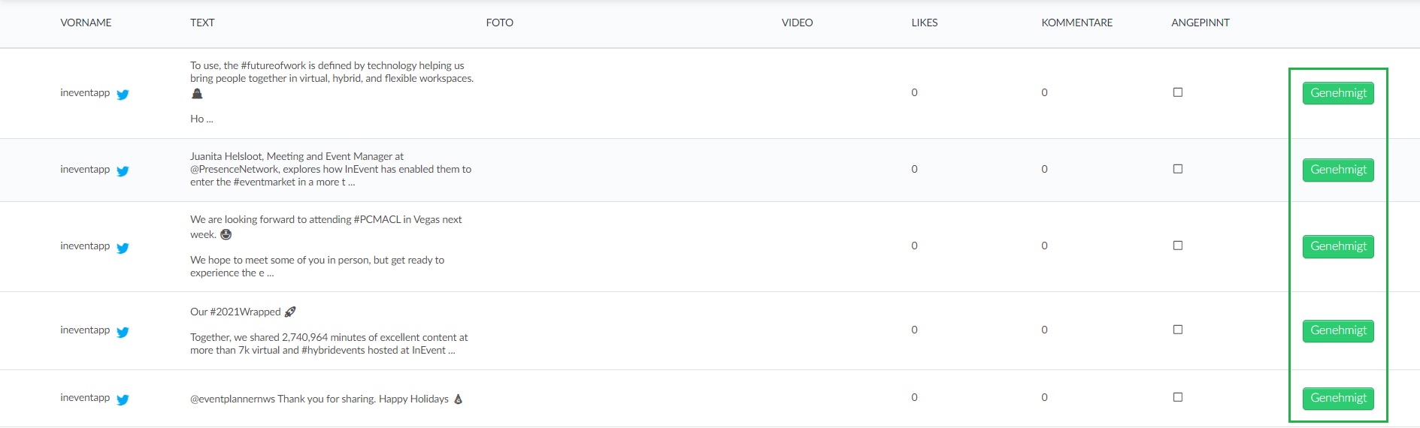Enable pinned checkbox for #2021Wrapped post
This screenshot has width=1420, height=428.
[x=1178, y=330]
